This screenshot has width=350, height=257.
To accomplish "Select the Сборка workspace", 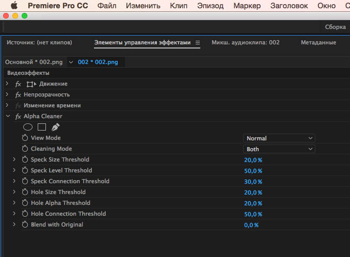I will [335, 27].
